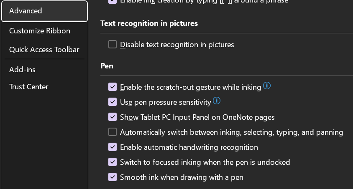Uncheck Show Tablet PC Input Panel checkbox

click(113, 117)
